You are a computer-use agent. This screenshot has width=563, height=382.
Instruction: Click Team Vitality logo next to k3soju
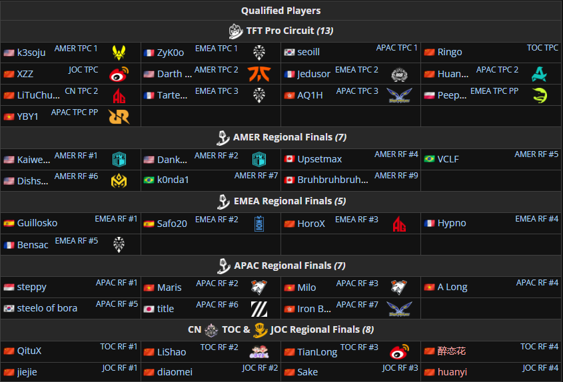pos(119,53)
